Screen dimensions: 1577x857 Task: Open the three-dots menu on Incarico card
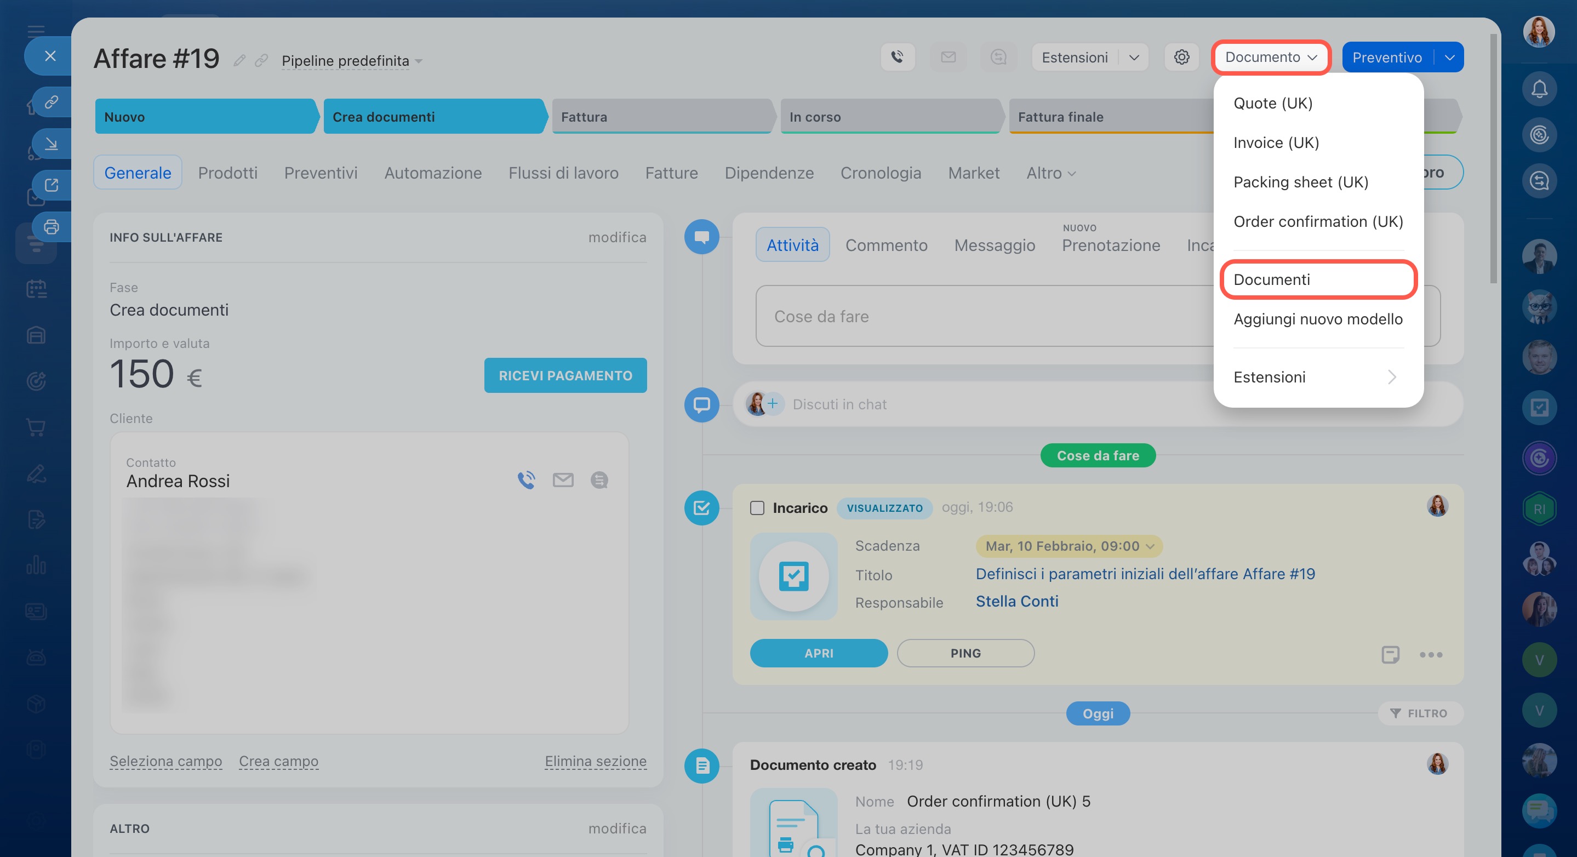coord(1431,654)
